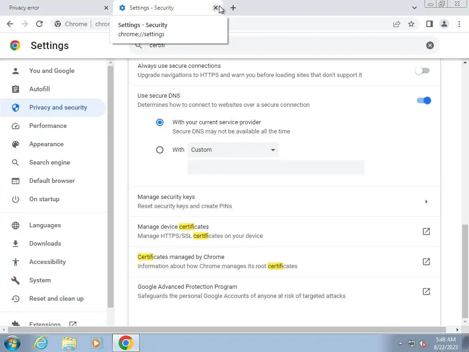Select the With Custom radio button
Image resolution: width=469 pixels, height=352 pixels.
coord(160,150)
